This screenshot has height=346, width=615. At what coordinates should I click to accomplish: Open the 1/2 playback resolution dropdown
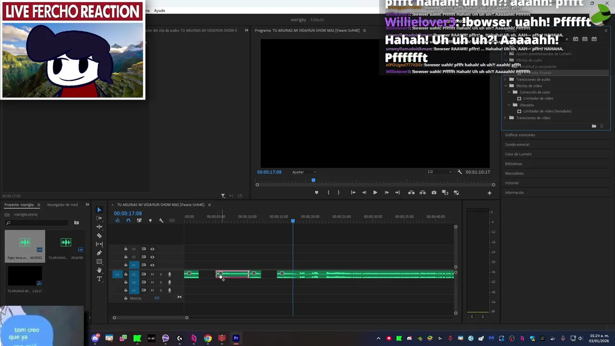pyautogui.click(x=440, y=172)
